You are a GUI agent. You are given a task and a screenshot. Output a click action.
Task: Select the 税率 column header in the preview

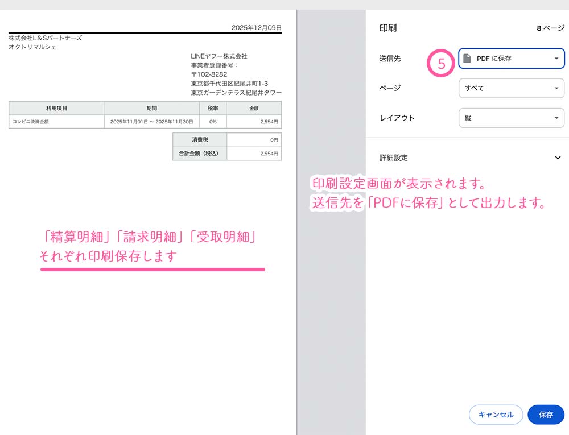pyautogui.click(x=213, y=108)
